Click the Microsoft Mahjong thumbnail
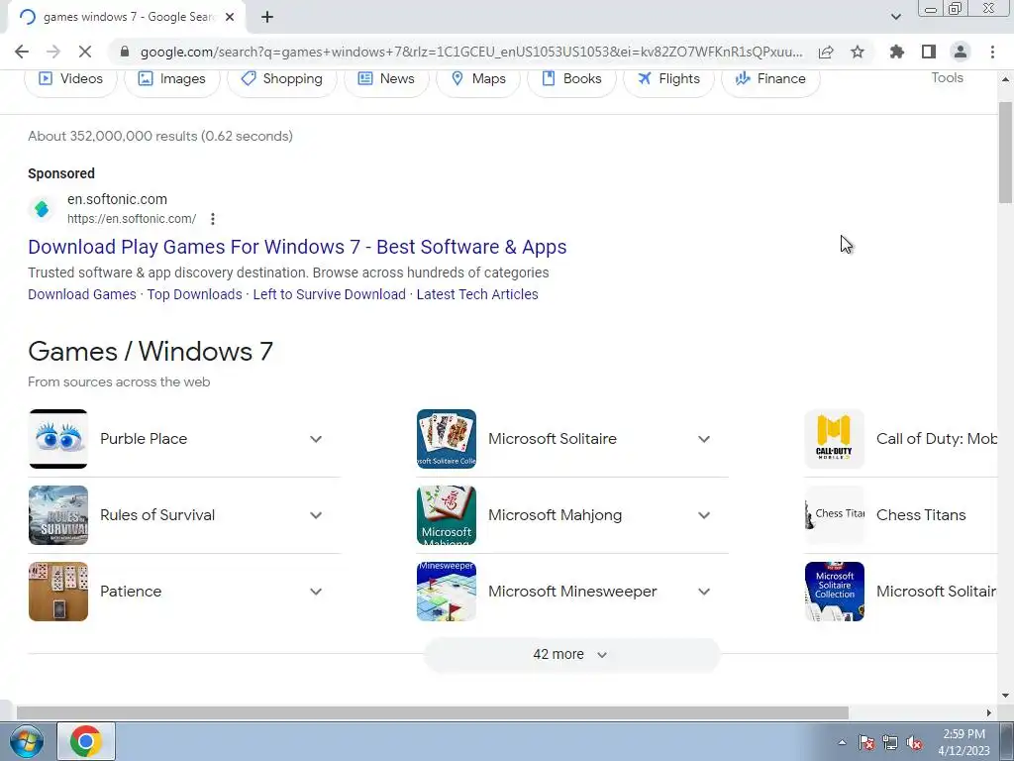The image size is (1014, 761). tap(447, 515)
